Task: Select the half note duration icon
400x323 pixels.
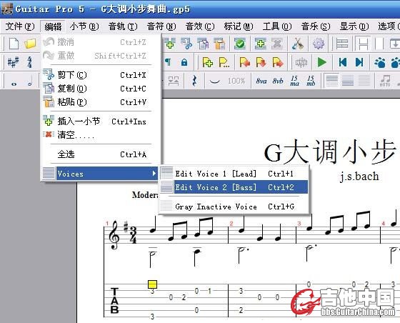Action: pos(30,81)
